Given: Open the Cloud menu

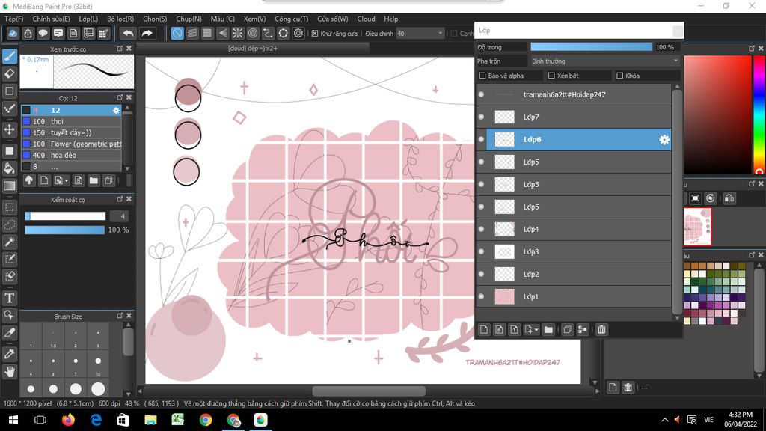Looking at the screenshot, I should [366, 19].
